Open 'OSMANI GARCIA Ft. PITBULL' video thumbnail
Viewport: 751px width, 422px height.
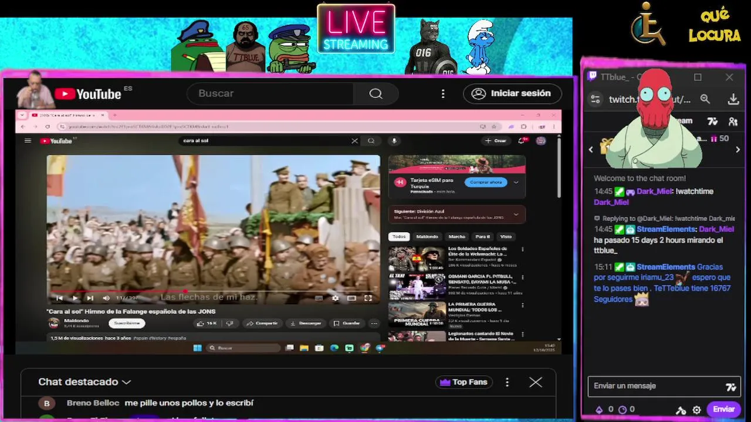tap(417, 287)
